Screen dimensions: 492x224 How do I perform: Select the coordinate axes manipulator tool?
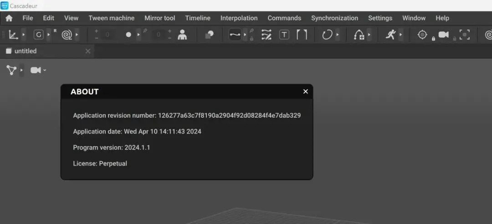click(13, 35)
